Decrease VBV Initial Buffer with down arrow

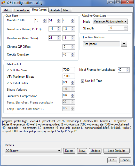pos(73,84)
